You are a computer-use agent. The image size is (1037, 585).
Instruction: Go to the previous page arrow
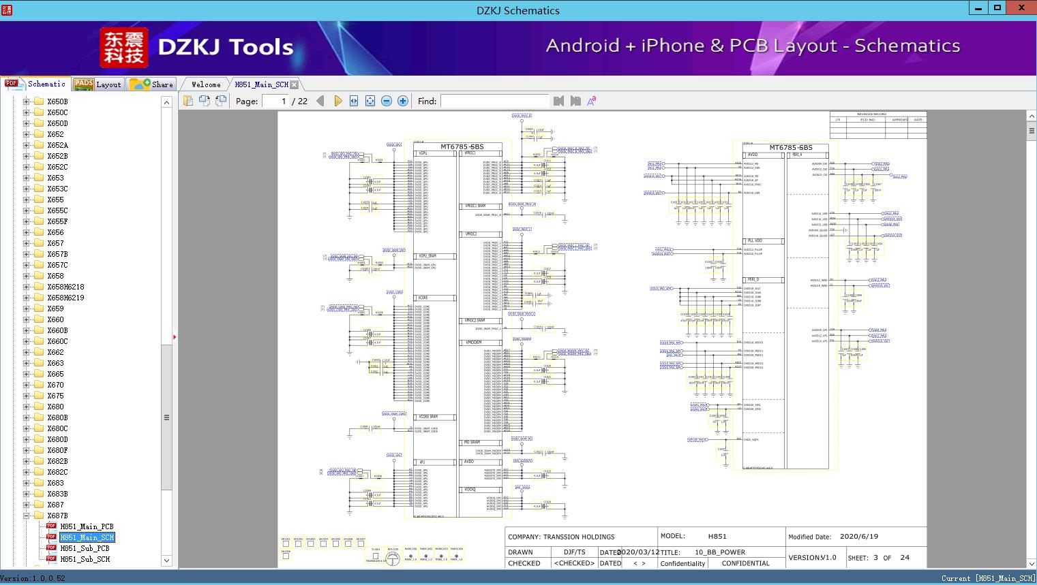click(x=320, y=101)
